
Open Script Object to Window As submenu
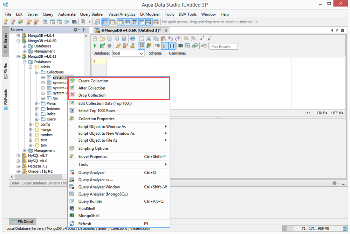119,127
